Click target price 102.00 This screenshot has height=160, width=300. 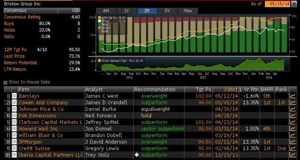(x=203, y=96)
